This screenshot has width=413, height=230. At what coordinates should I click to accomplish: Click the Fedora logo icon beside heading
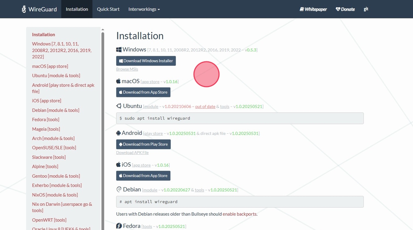(x=119, y=226)
